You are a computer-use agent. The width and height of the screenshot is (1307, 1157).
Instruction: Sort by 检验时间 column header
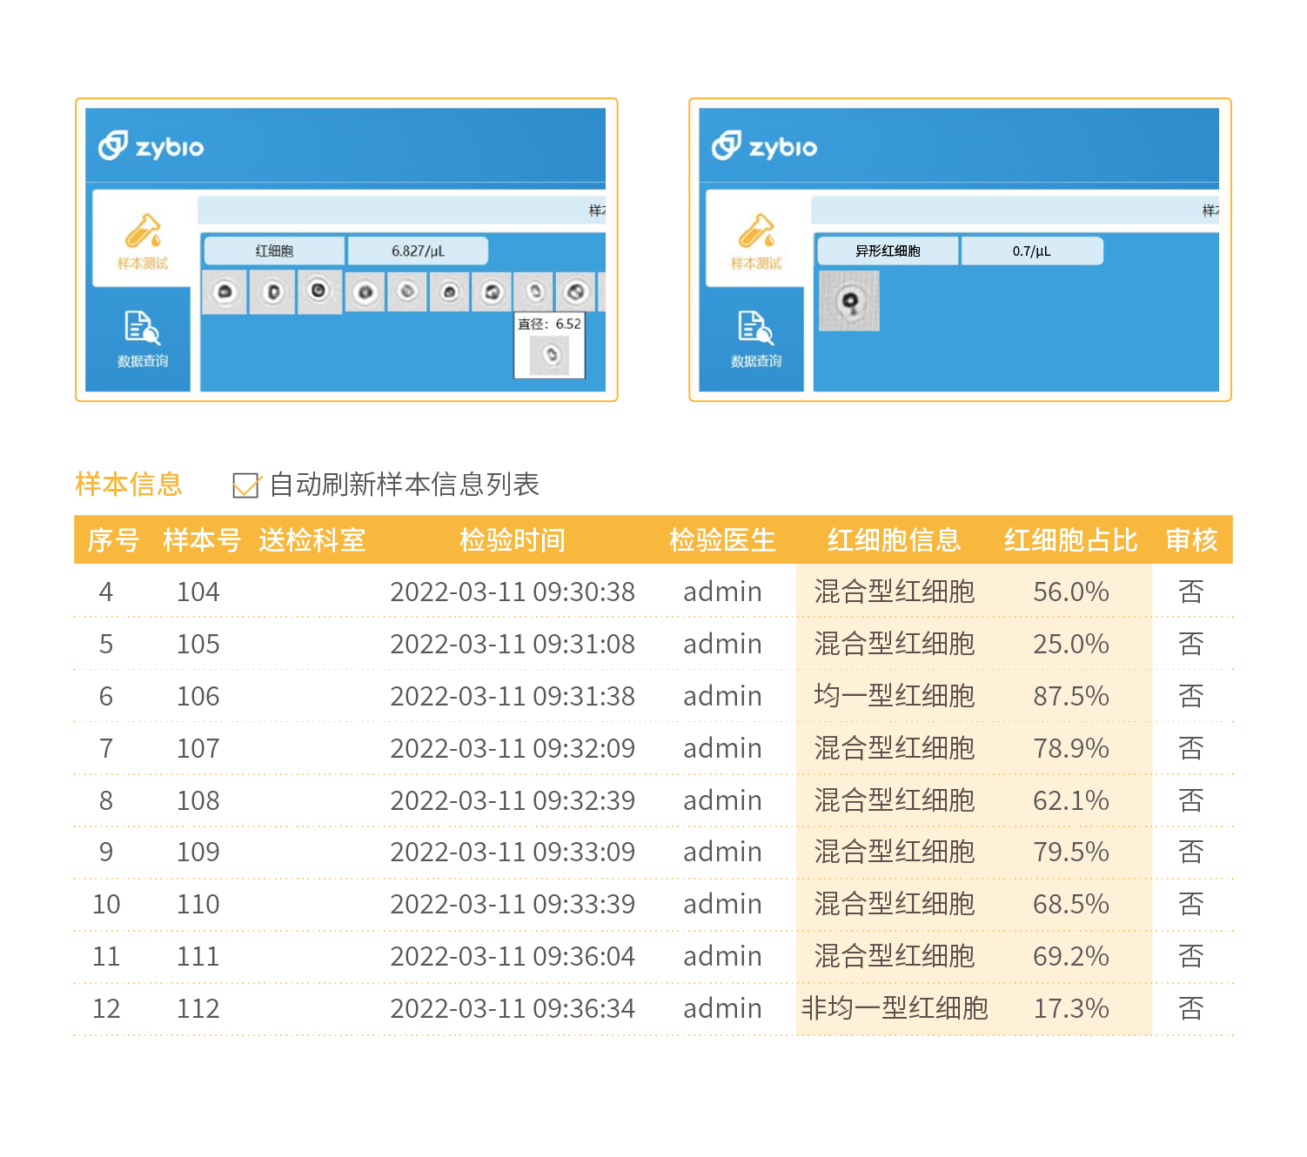(x=512, y=540)
